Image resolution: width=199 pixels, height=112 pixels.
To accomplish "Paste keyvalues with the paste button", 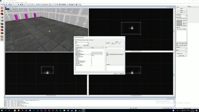I will tap(87, 45).
